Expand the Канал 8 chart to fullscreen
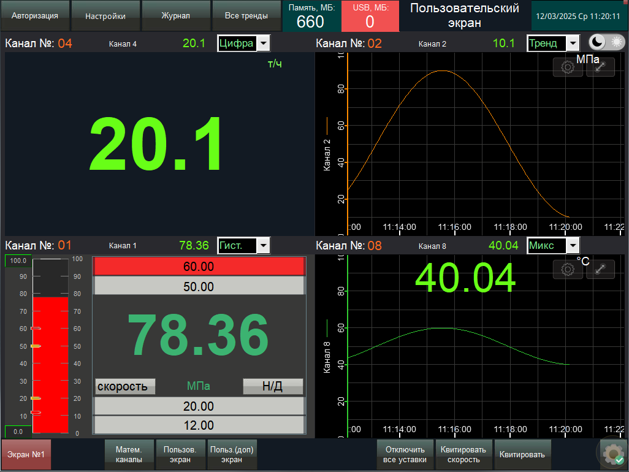The image size is (629, 472). 601,269
